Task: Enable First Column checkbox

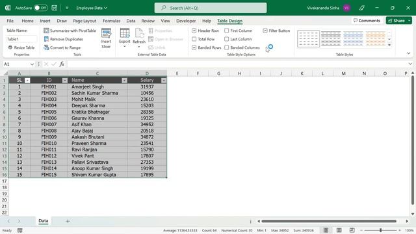Action: click(227, 31)
